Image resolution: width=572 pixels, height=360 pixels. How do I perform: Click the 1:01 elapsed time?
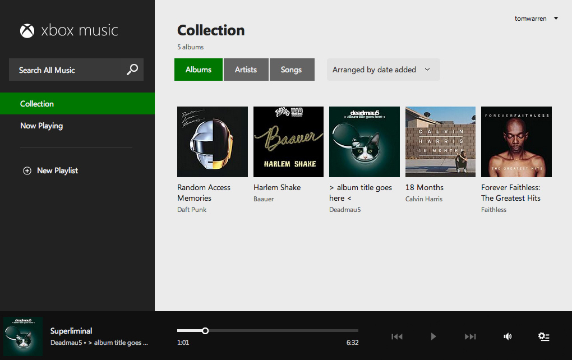point(183,343)
